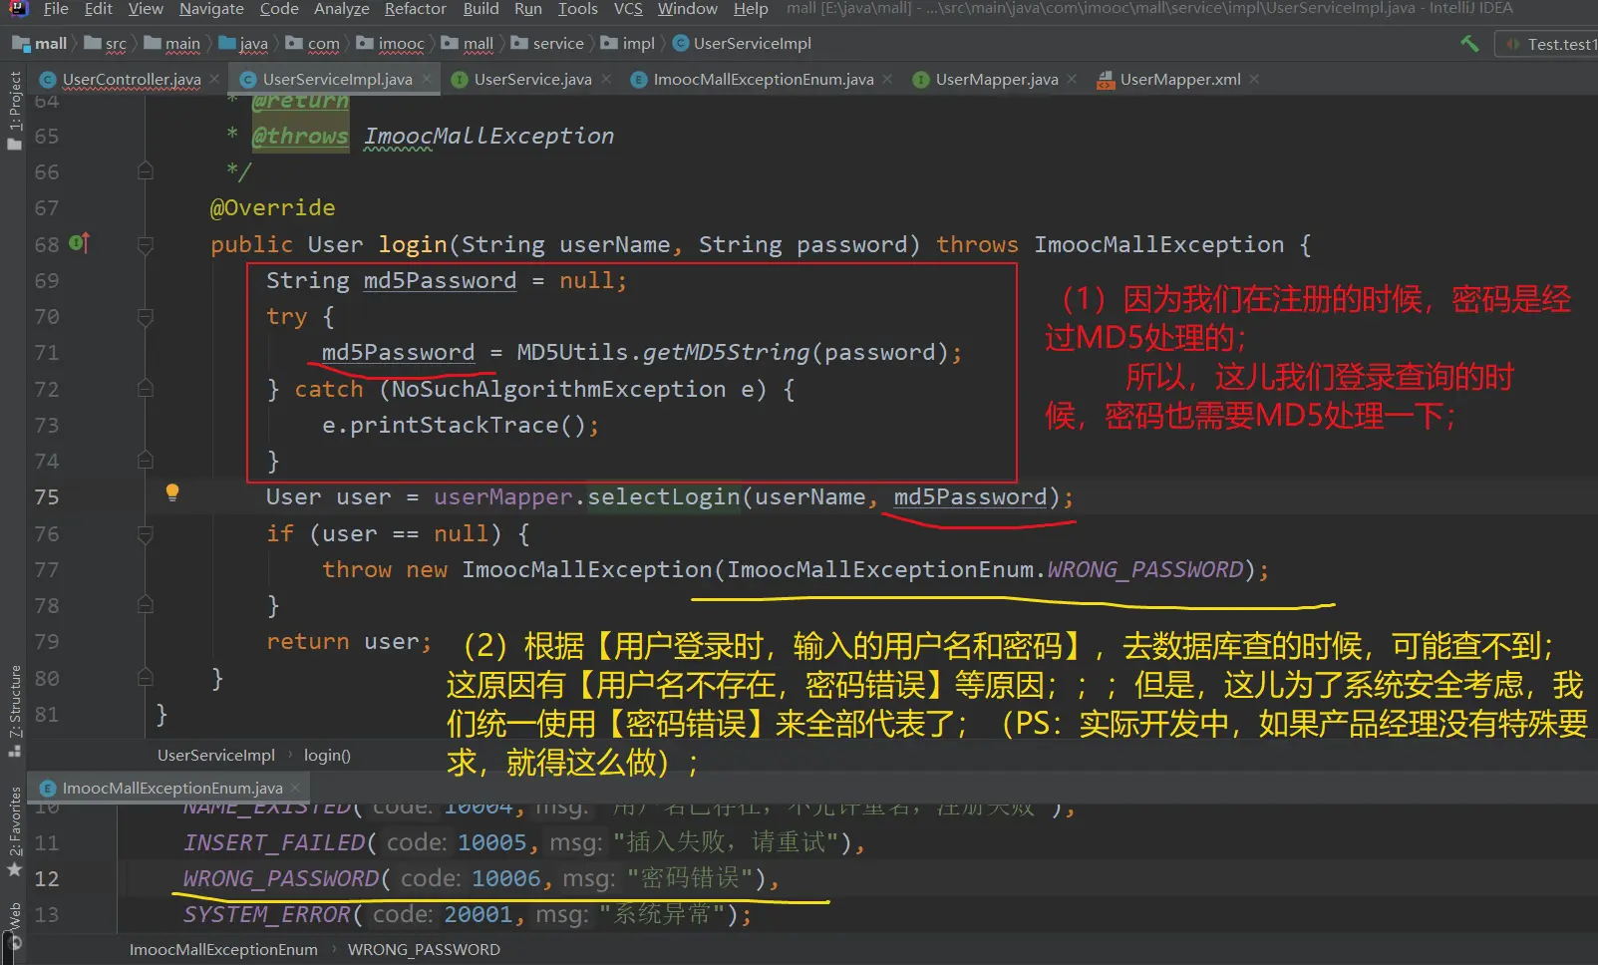Click the Build project hammer icon
The image size is (1598, 965).
[1469, 44]
